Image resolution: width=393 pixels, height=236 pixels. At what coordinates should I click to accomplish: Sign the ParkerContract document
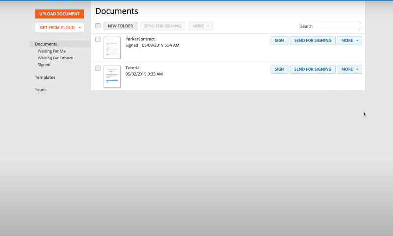pos(279,41)
